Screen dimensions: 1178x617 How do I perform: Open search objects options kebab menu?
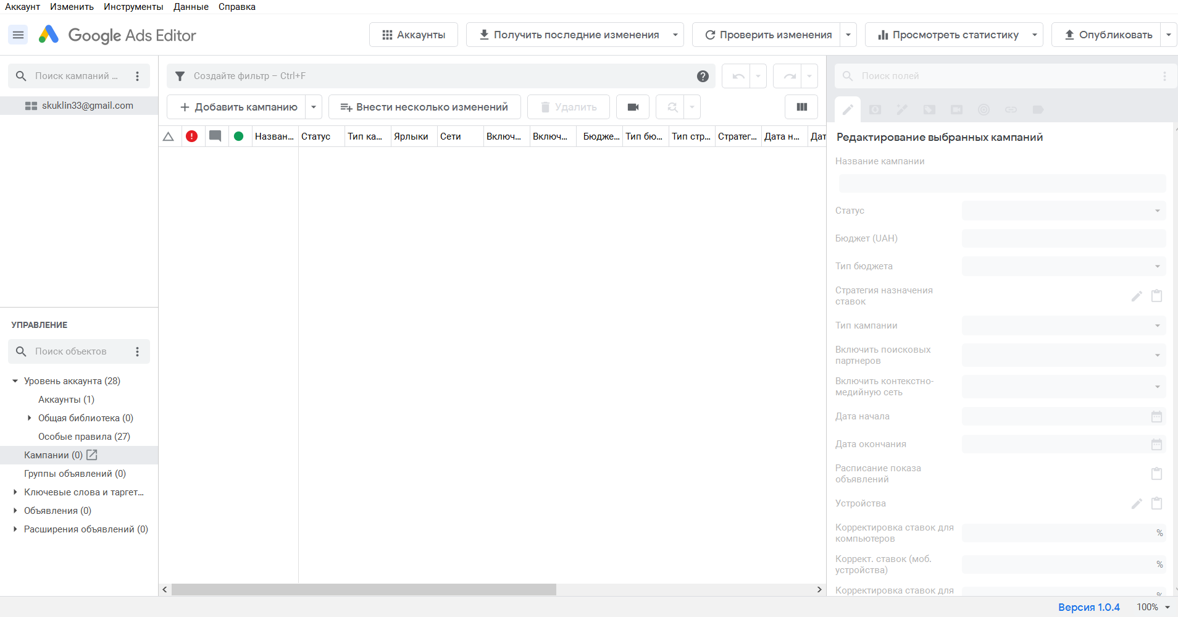pos(137,351)
